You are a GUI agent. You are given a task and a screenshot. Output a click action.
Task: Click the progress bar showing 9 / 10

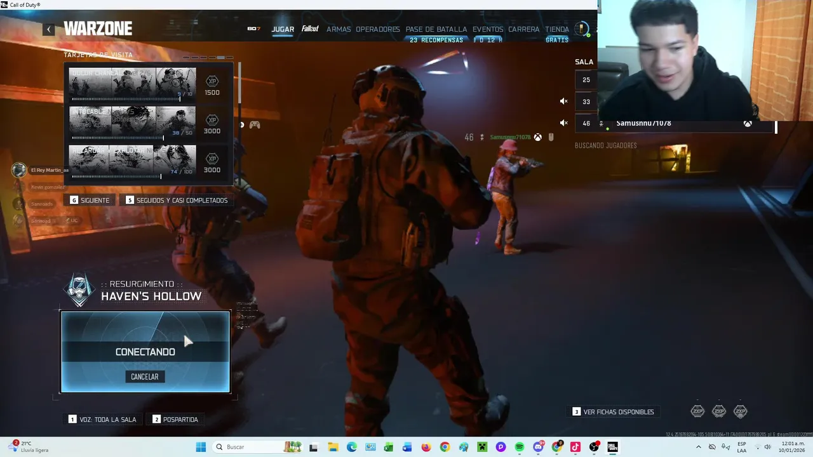pyautogui.click(x=126, y=98)
